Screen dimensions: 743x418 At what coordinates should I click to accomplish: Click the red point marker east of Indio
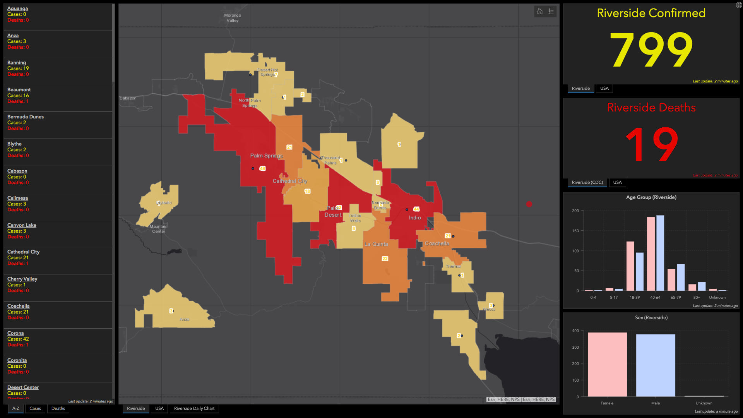click(529, 203)
